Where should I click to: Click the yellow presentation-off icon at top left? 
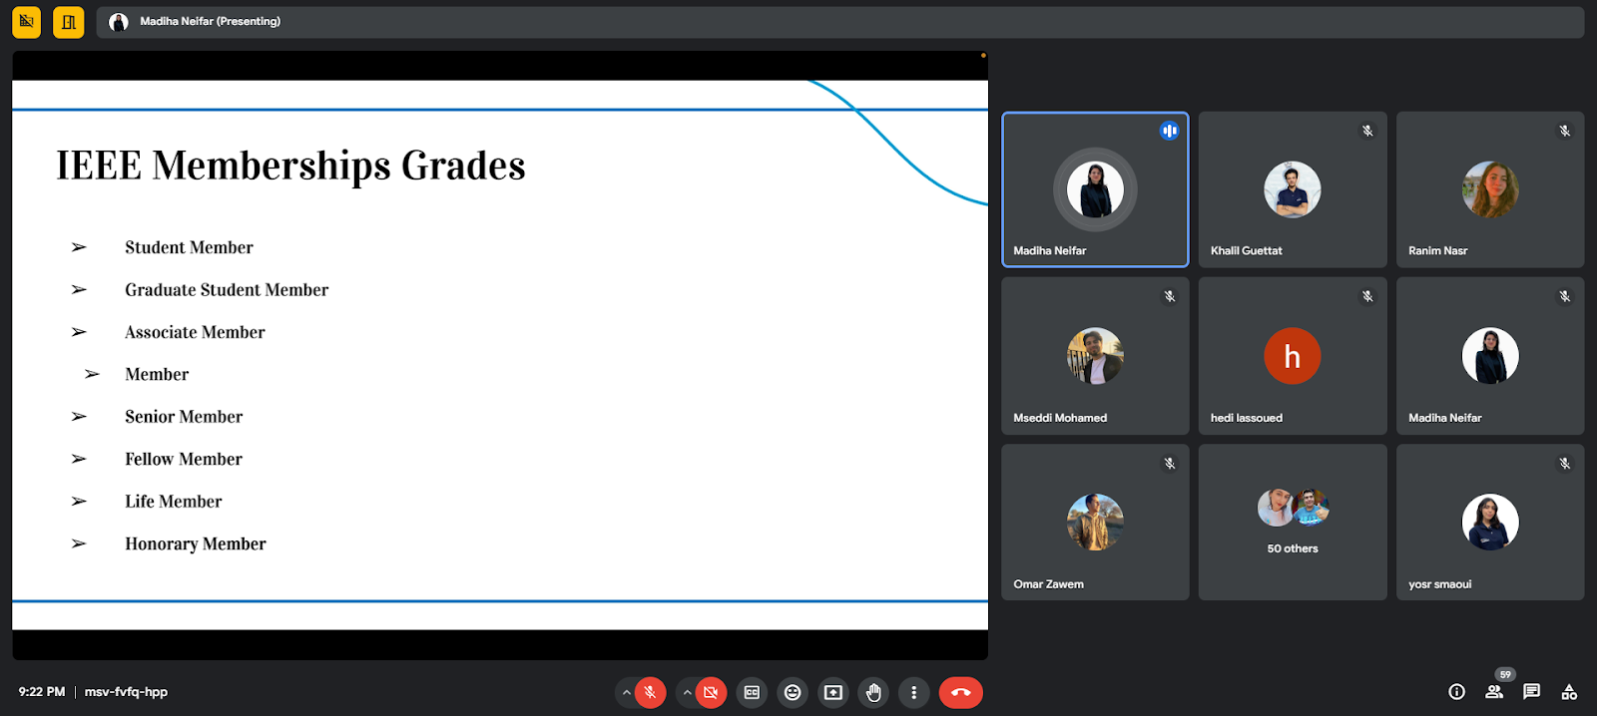pyautogui.click(x=27, y=21)
